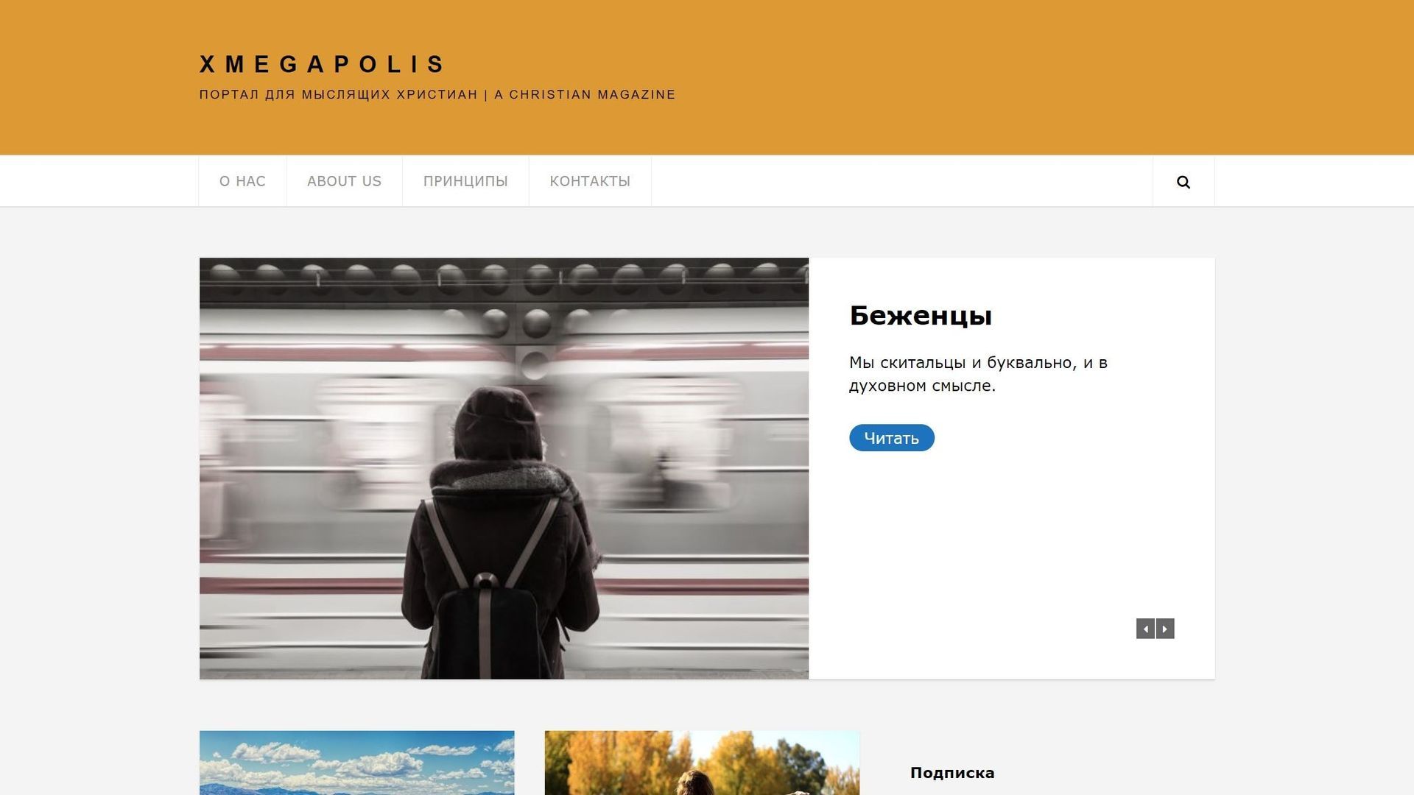Advance to next slide with right arrow
Image resolution: width=1414 pixels, height=795 pixels.
click(1165, 629)
